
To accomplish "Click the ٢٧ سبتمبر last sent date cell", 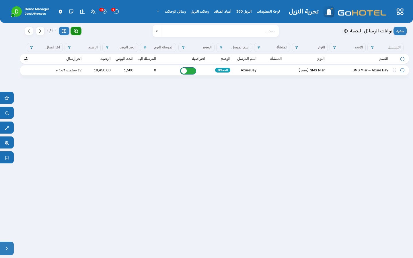I will (69, 70).
